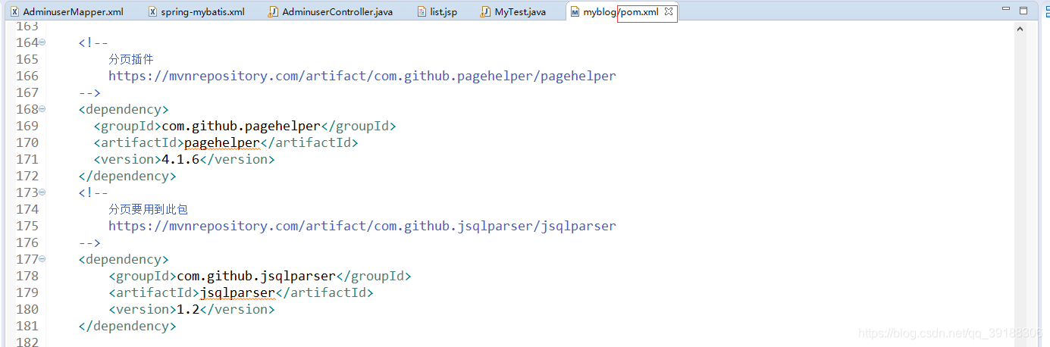Click the jsqlparser mvnrepository URL
Image resolution: width=1050 pixels, height=347 pixels.
[362, 226]
